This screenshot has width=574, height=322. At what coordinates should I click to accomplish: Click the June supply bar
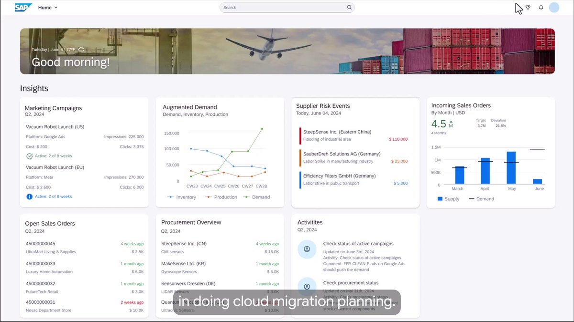[x=537, y=181]
